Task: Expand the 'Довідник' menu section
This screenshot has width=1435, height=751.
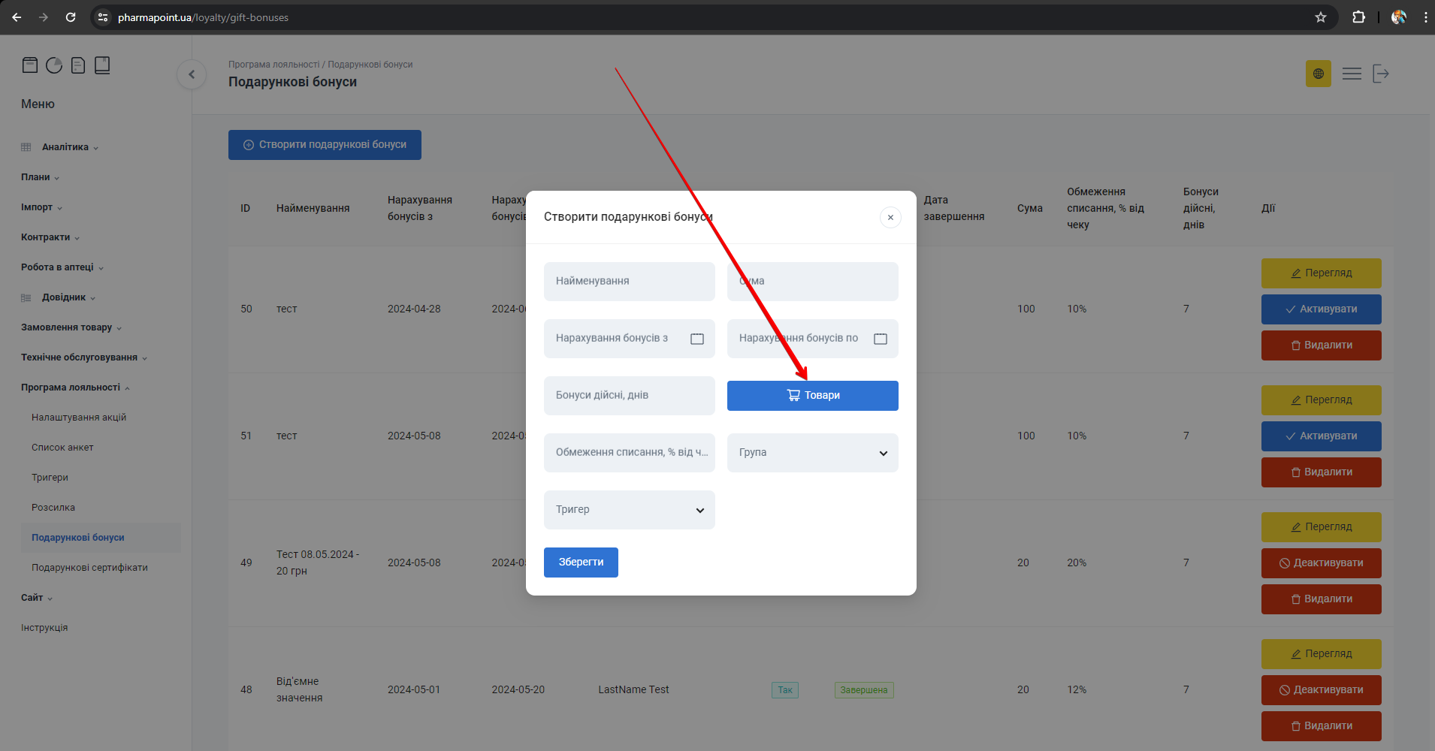Action: pyautogui.click(x=68, y=297)
